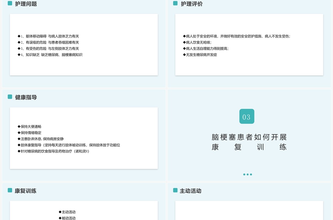Select line 注意卧床休息, 保持病房安静

click(41, 139)
